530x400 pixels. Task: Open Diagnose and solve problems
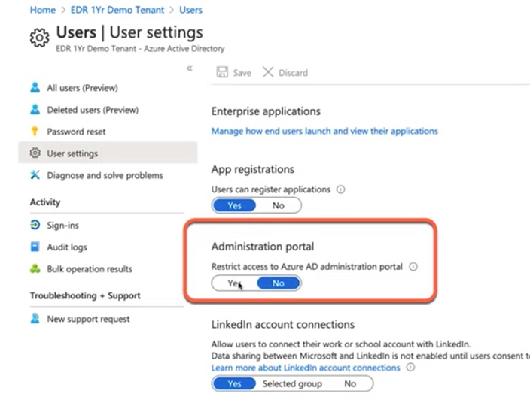tap(105, 175)
